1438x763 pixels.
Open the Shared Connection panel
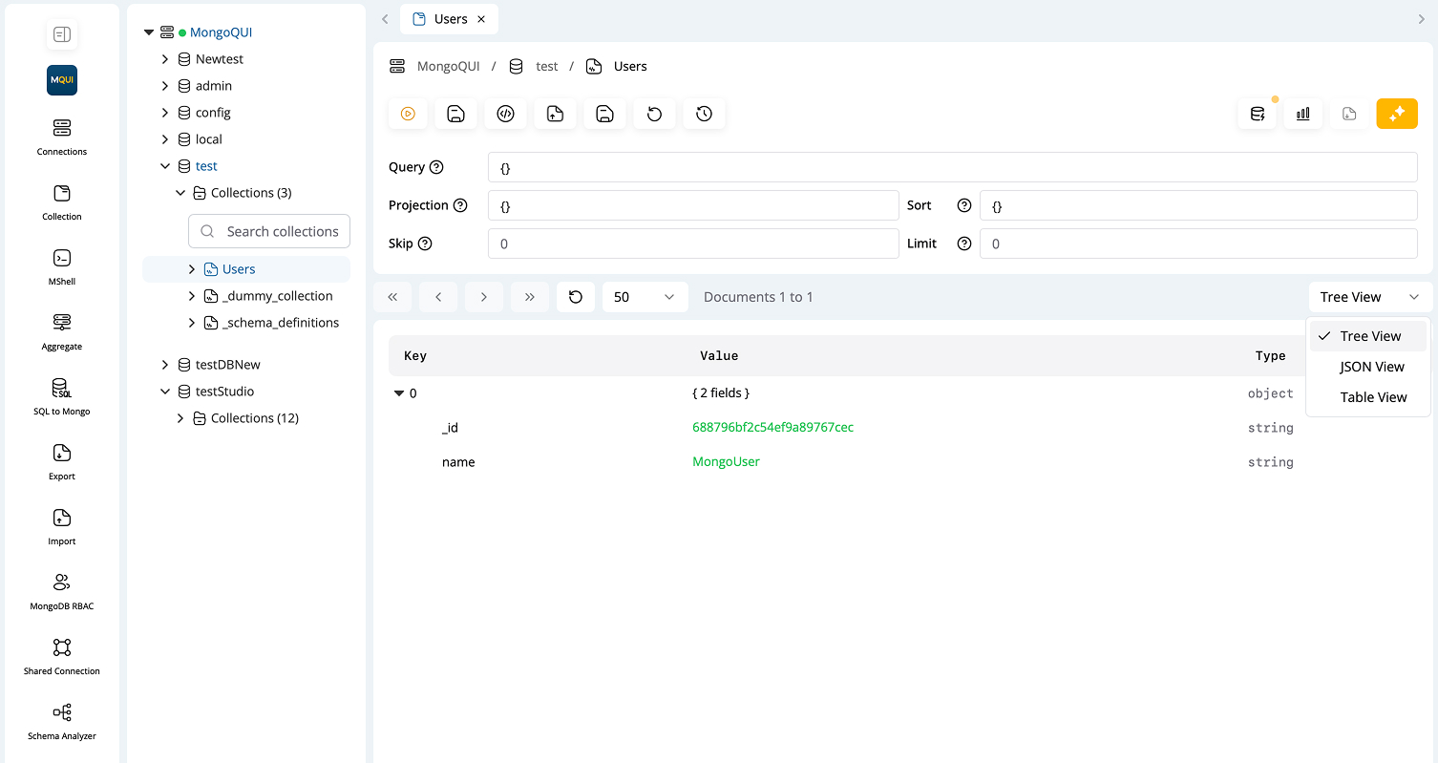(61, 655)
